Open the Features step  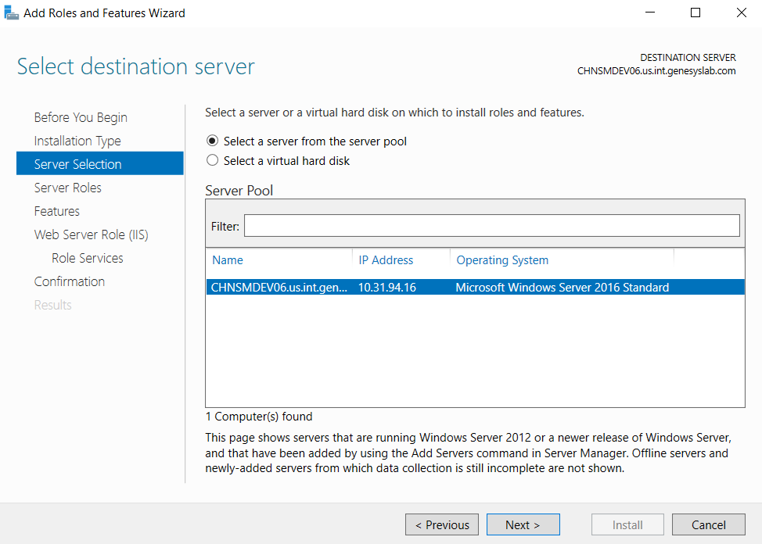pyautogui.click(x=57, y=211)
